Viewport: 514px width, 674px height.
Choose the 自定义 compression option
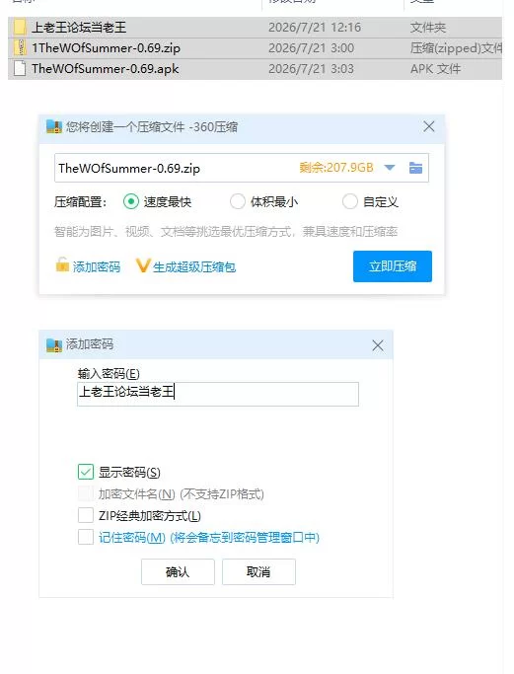click(350, 201)
